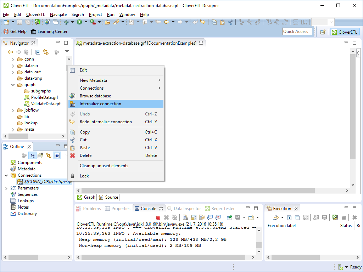Select Internalize connection from context menu
Screen dimensions: 363x272
tap(100, 104)
